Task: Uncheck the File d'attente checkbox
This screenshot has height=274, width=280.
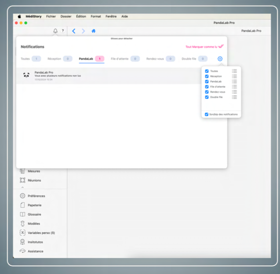Action: [x=207, y=87]
